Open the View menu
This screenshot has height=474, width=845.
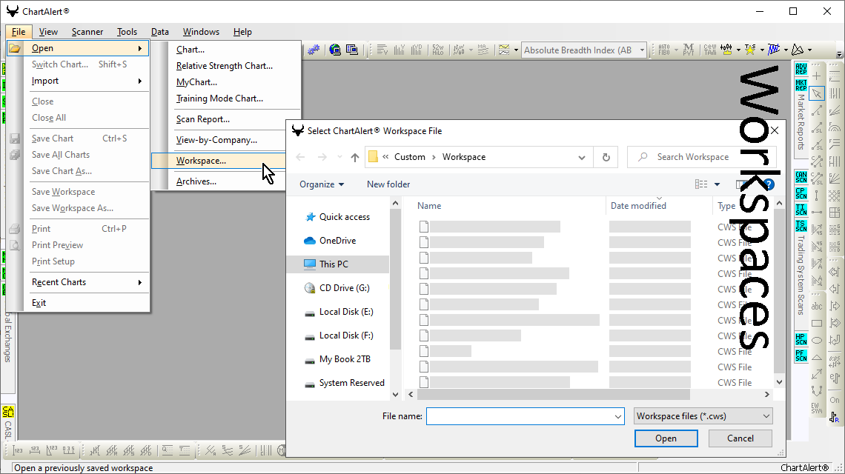(x=48, y=32)
